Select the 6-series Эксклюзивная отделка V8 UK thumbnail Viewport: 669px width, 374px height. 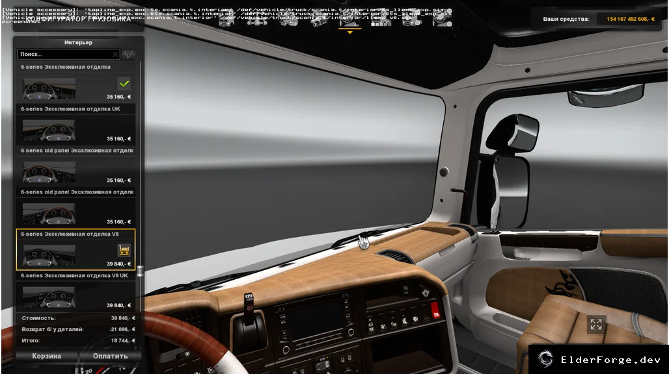tap(49, 297)
